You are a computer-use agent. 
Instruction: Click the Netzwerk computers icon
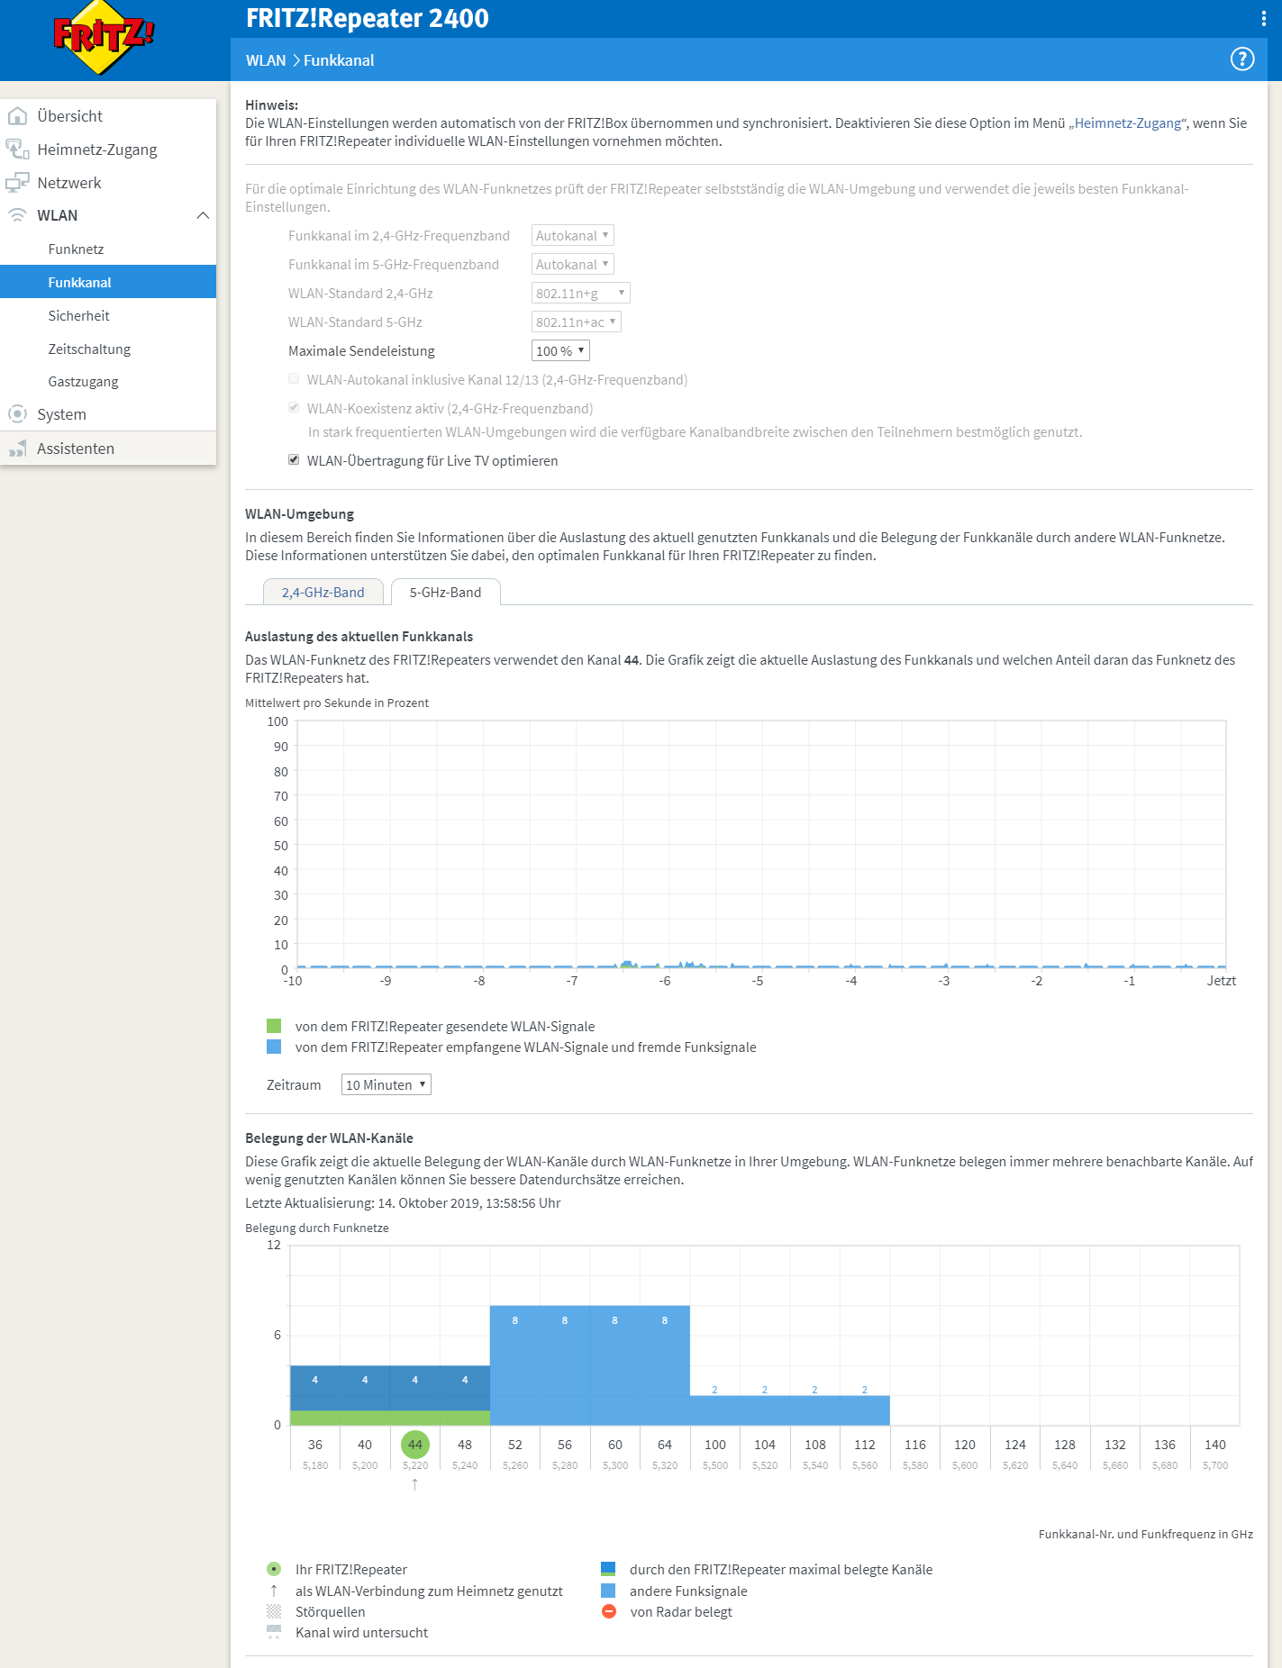coord(17,183)
